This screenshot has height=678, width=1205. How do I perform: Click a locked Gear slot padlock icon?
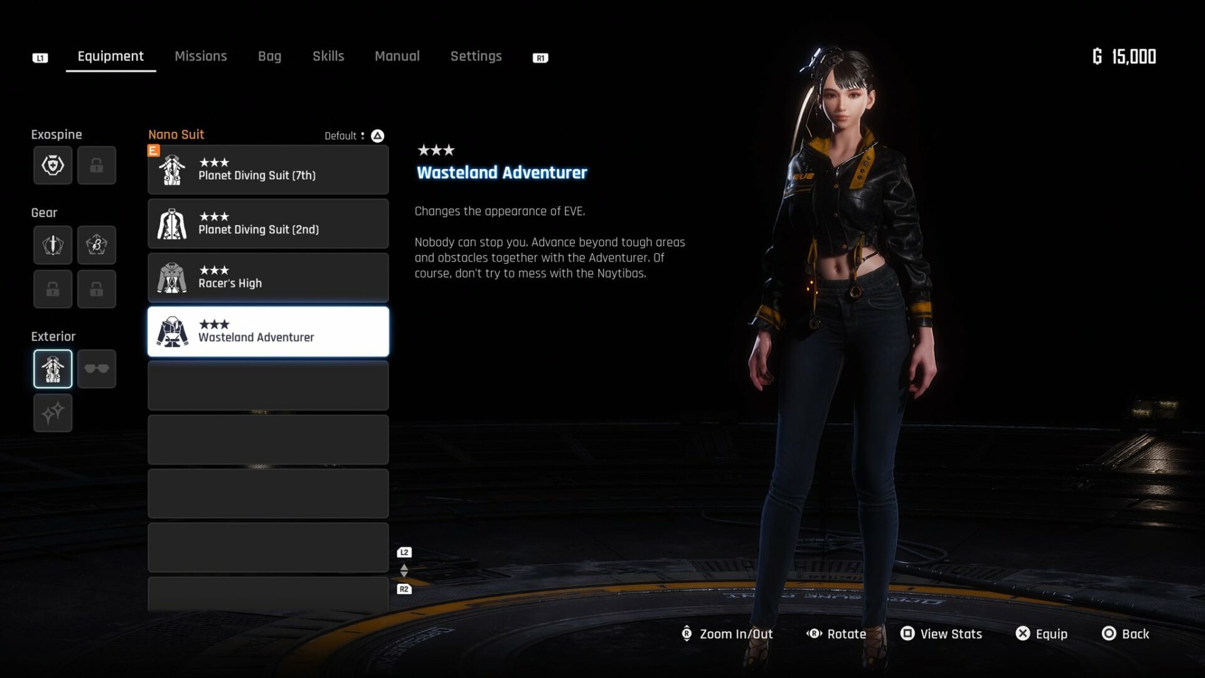(53, 289)
